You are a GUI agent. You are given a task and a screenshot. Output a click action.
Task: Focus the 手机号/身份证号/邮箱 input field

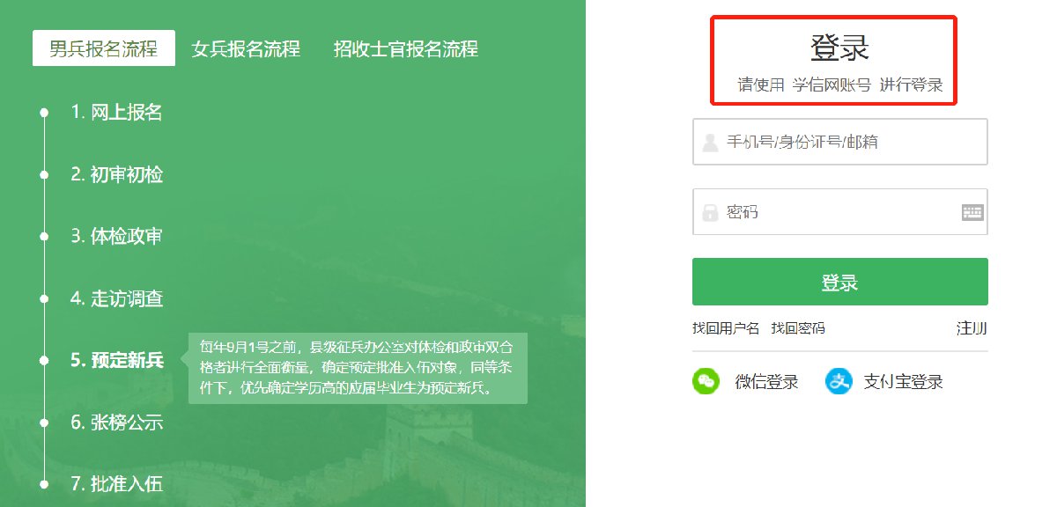[x=839, y=142]
